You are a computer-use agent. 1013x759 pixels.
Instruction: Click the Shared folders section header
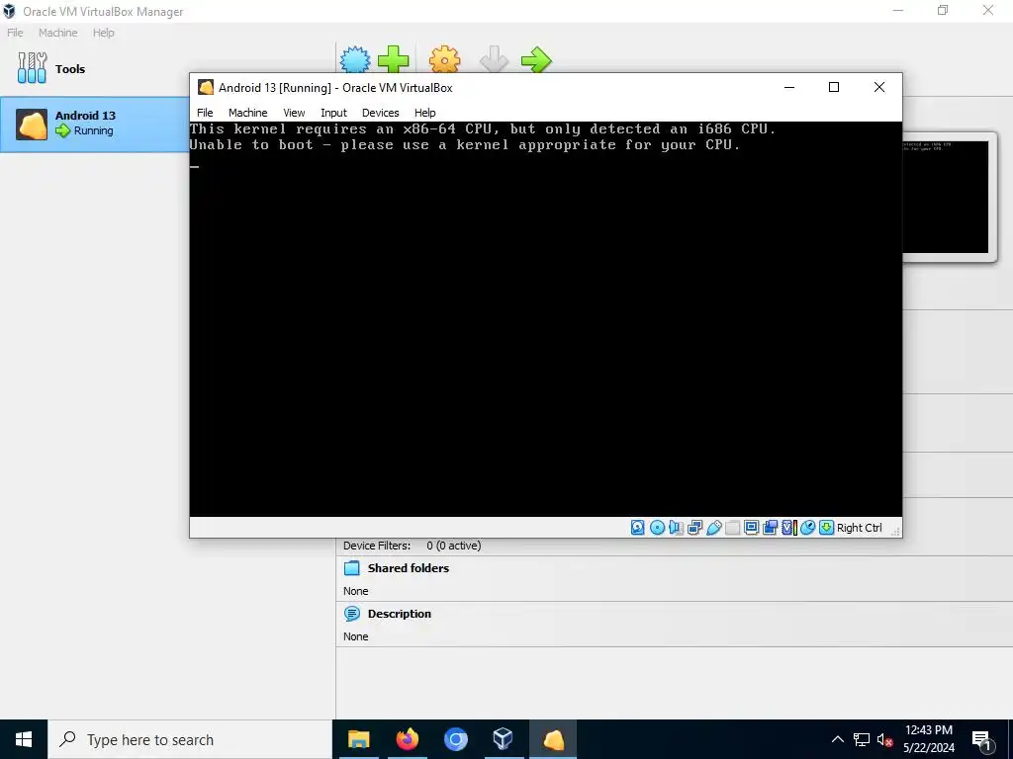[x=409, y=568]
